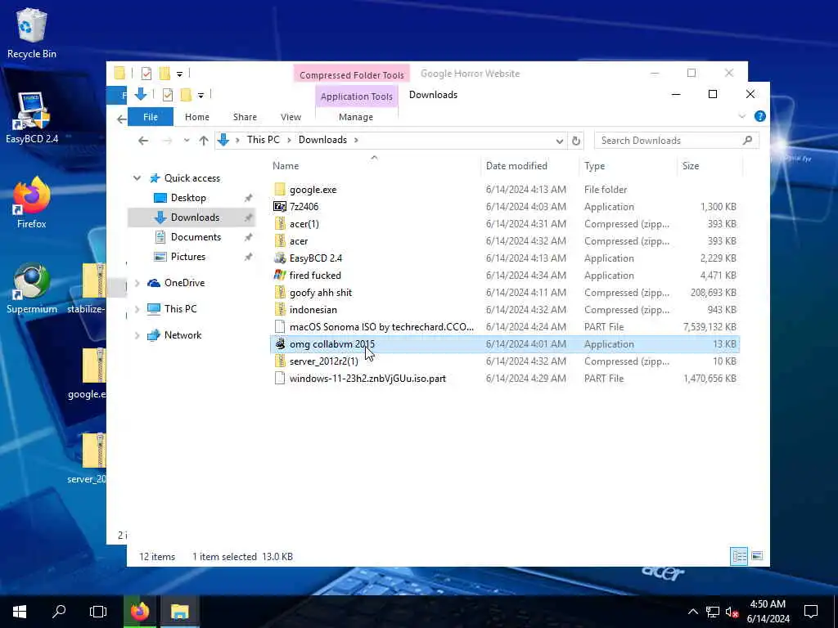The width and height of the screenshot is (838, 628).
Task: Switch to Large icons view layout icon
Action: coord(757,556)
